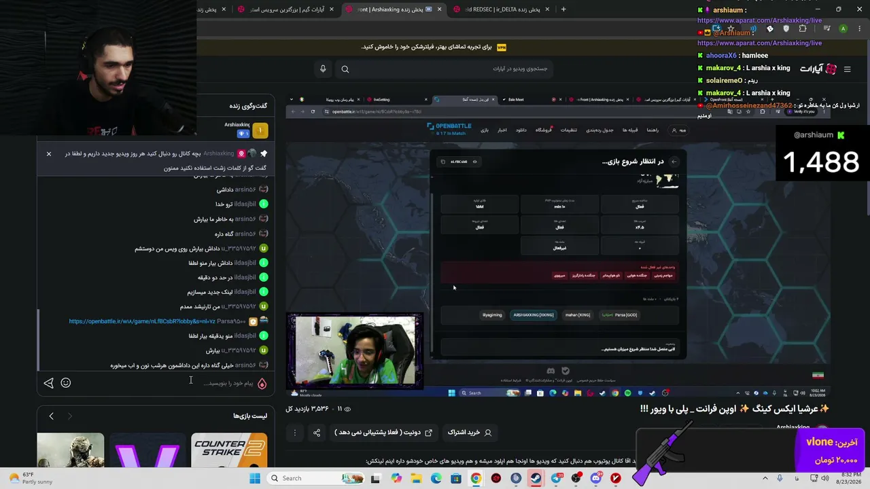
Task: Open the weather widget showing 63°F
Action: pyautogui.click(x=29, y=478)
